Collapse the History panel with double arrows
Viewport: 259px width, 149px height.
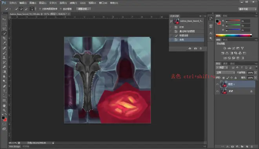(201, 16)
